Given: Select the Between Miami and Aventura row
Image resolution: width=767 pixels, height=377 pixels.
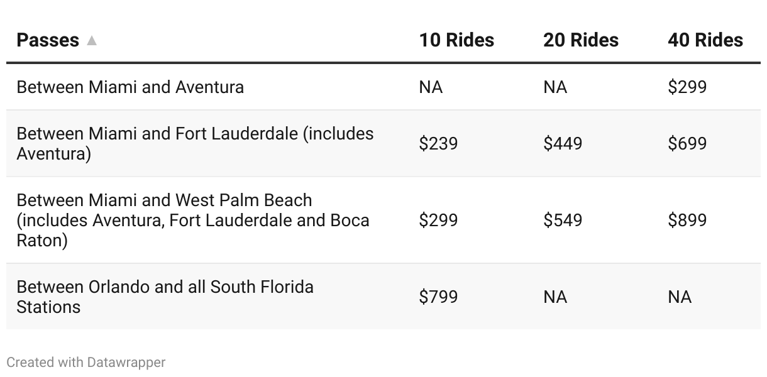Looking at the screenshot, I should tap(383, 87).
